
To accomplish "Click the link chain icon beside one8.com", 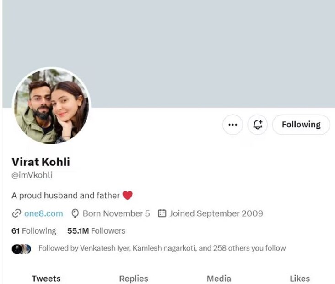I will click(16, 213).
